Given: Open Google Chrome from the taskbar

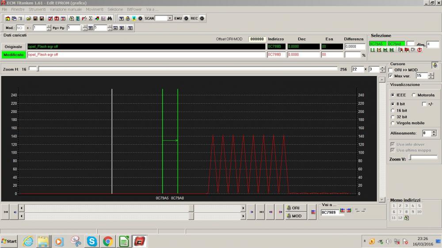Looking at the screenshot, I should (108, 241).
